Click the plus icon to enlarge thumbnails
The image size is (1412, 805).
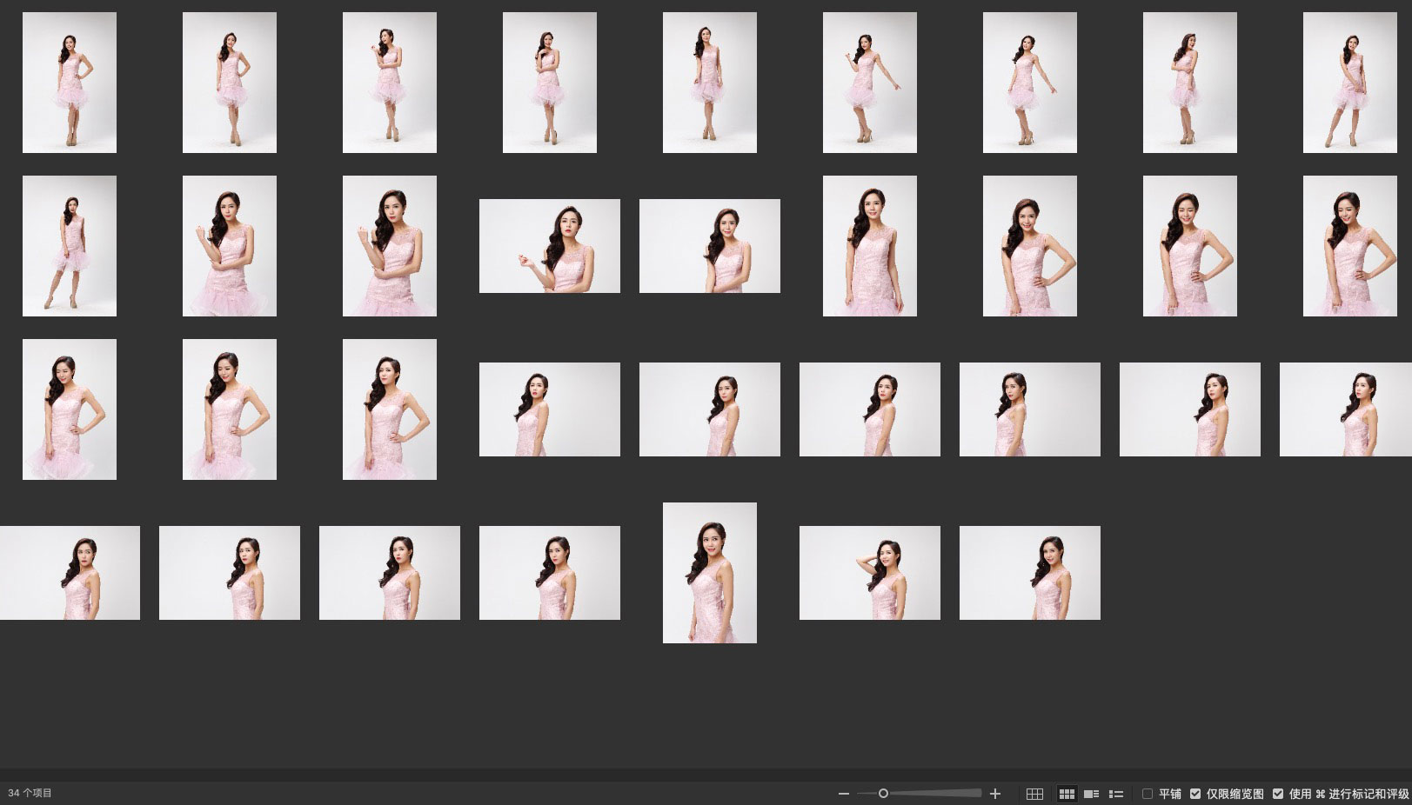995,794
